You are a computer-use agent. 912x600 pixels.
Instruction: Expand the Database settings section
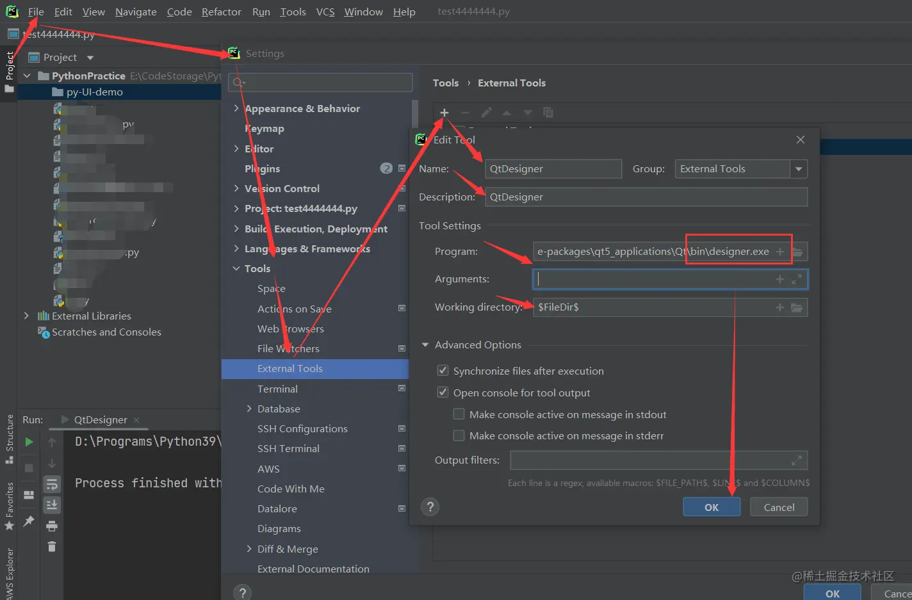pos(249,409)
